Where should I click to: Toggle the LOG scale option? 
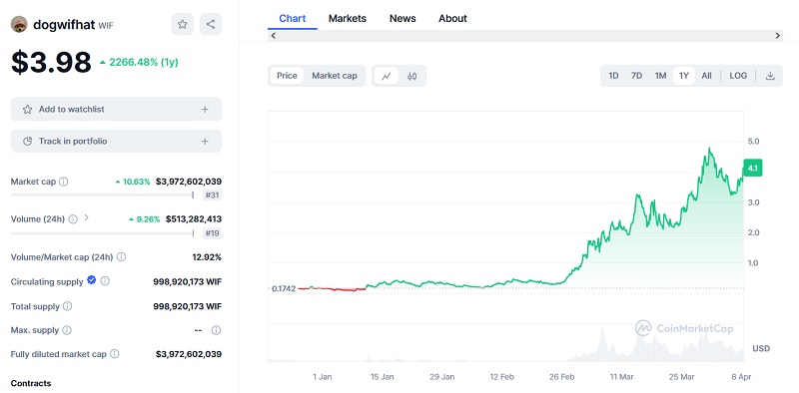pos(738,76)
